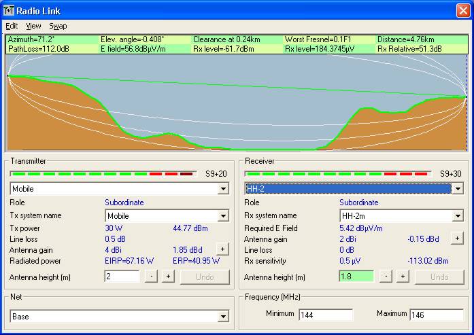The width and height of the screenshot is (474, 335).
Task: Click the S9+20 transmitter signal reading
Action: click(x=216, y=174)
